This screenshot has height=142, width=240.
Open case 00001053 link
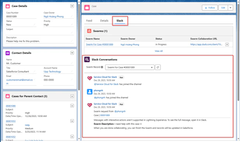coord(11,121)
